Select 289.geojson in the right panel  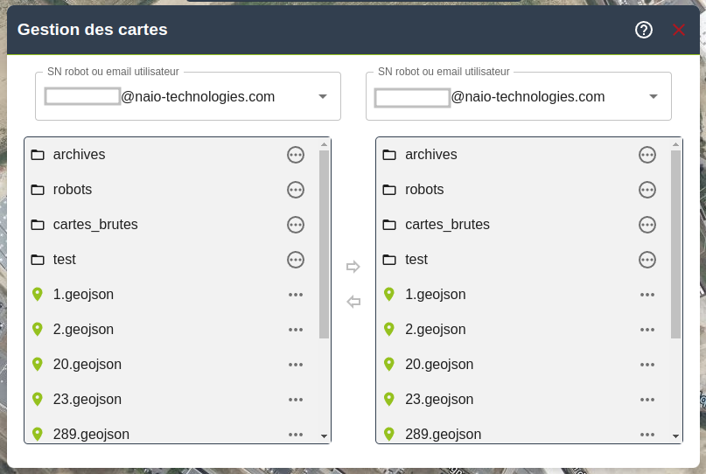(x=443, y=434)
